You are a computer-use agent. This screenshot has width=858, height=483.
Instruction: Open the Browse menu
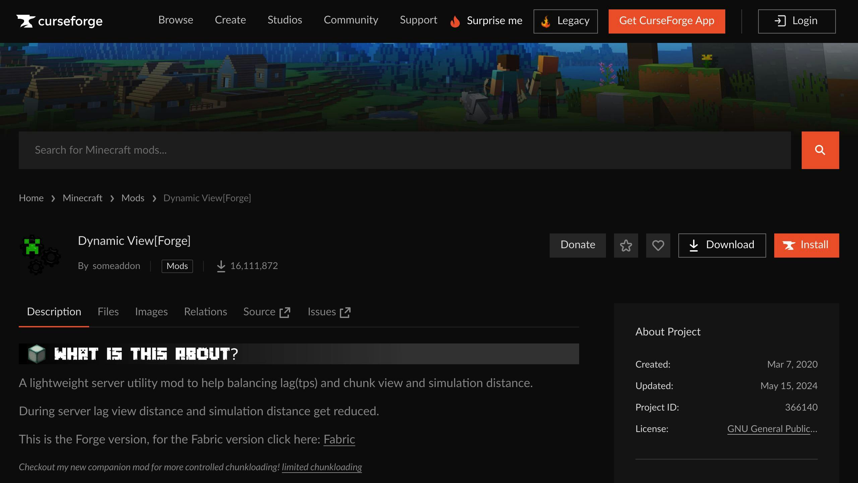(x=176, y=20)
